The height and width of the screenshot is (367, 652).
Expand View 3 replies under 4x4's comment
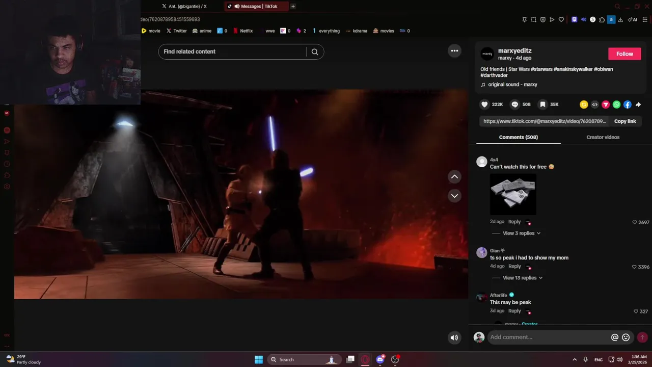(x=521, y=233)
